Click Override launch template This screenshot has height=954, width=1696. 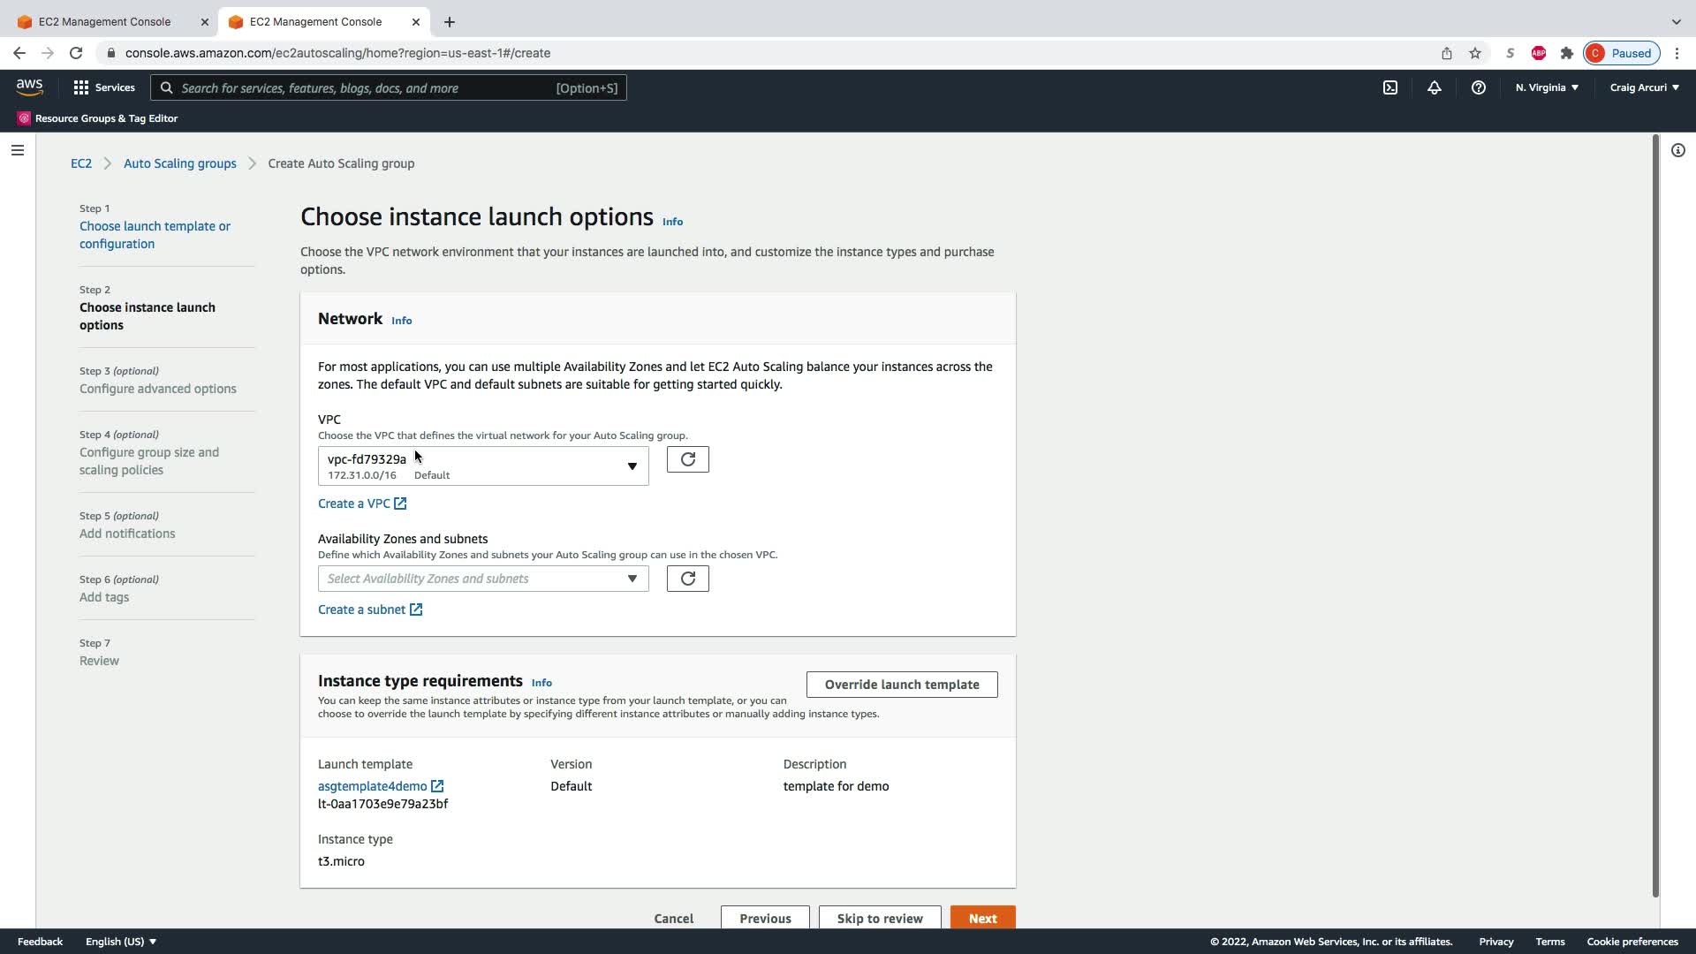click(901, 685)
